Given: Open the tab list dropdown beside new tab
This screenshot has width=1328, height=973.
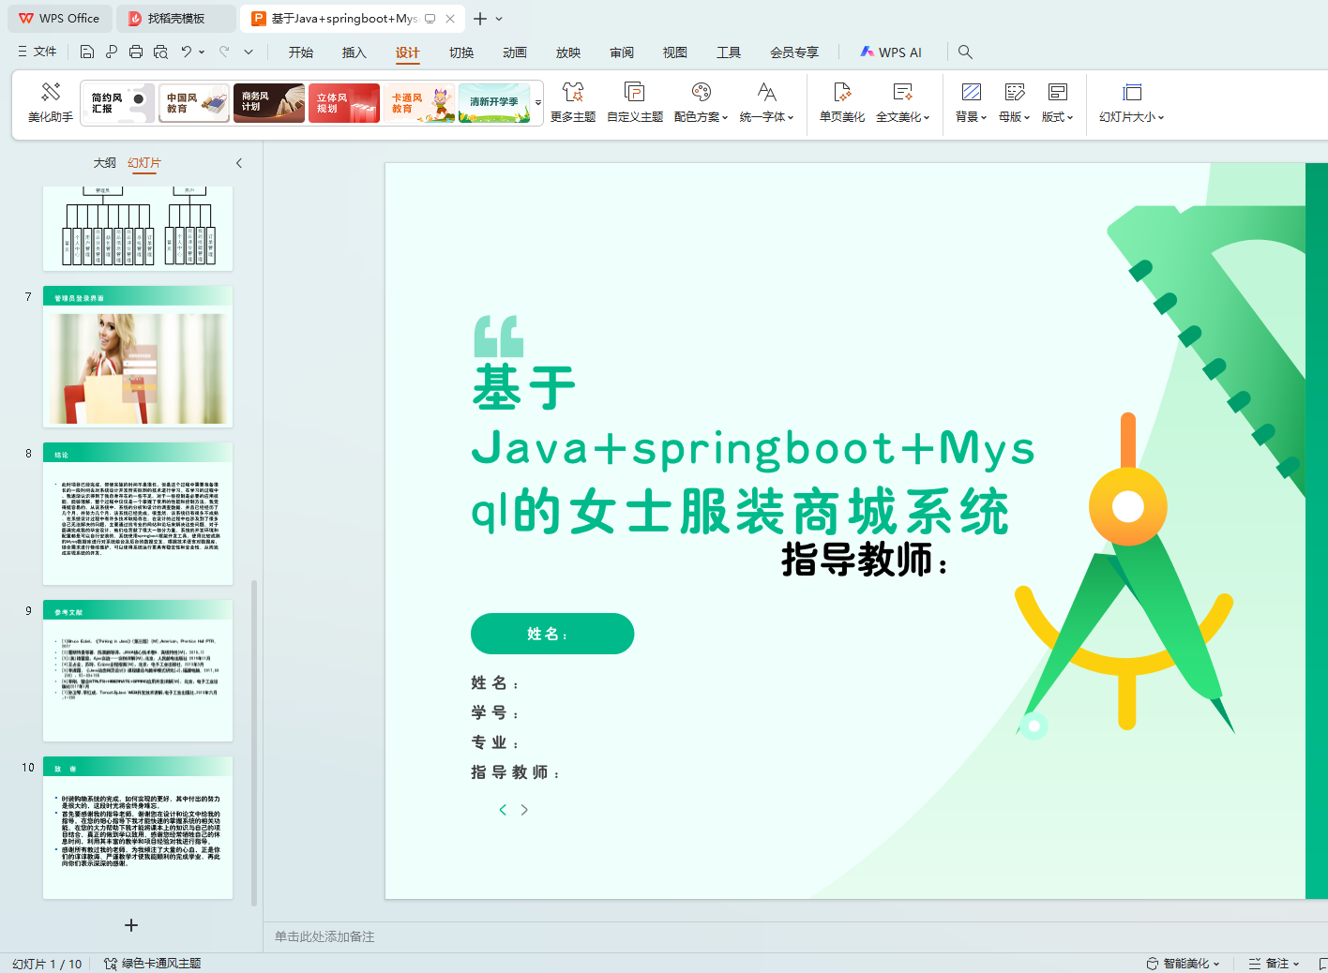Looking at the screenshot, I should tap(499, 19).
